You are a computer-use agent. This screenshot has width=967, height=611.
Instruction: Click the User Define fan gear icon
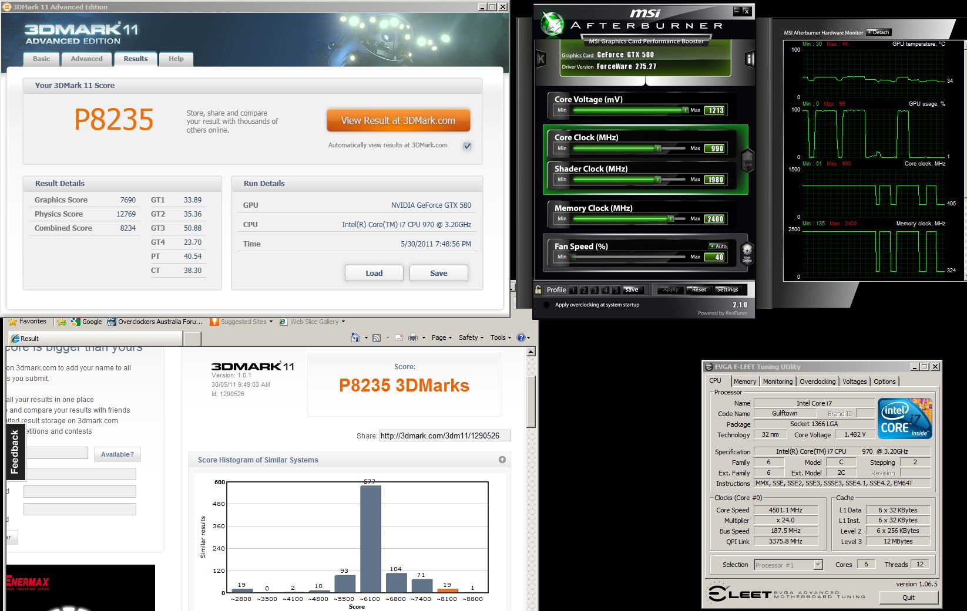click(x=747, y=253)
